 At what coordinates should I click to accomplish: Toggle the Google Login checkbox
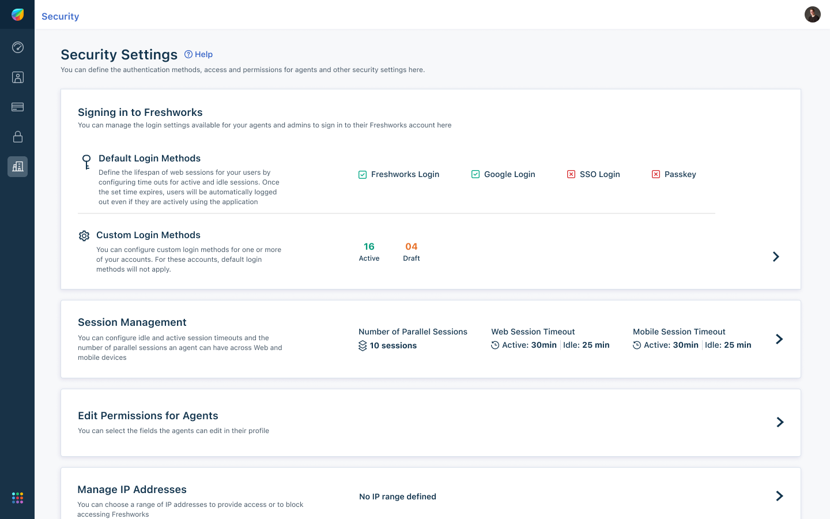(476, 175)
